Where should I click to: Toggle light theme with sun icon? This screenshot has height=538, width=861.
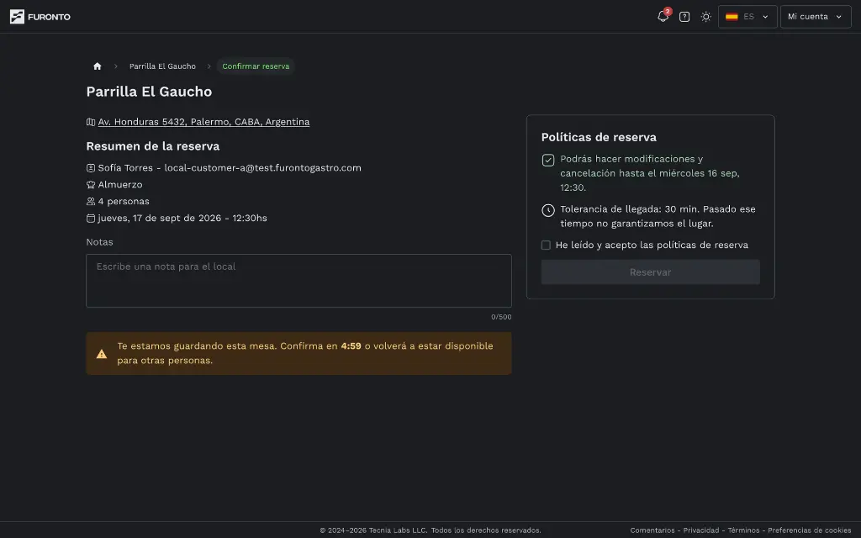(705, 17)
